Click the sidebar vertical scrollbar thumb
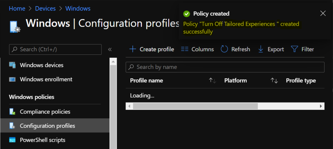 pos(113,107)
